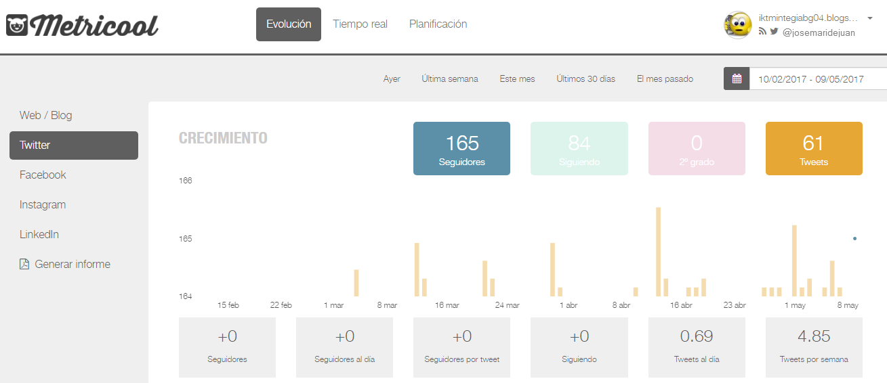The height and width of the screenshot is (383, 887).
Task: Click the +0 Seguidores stat card
Action: (228, 347)
